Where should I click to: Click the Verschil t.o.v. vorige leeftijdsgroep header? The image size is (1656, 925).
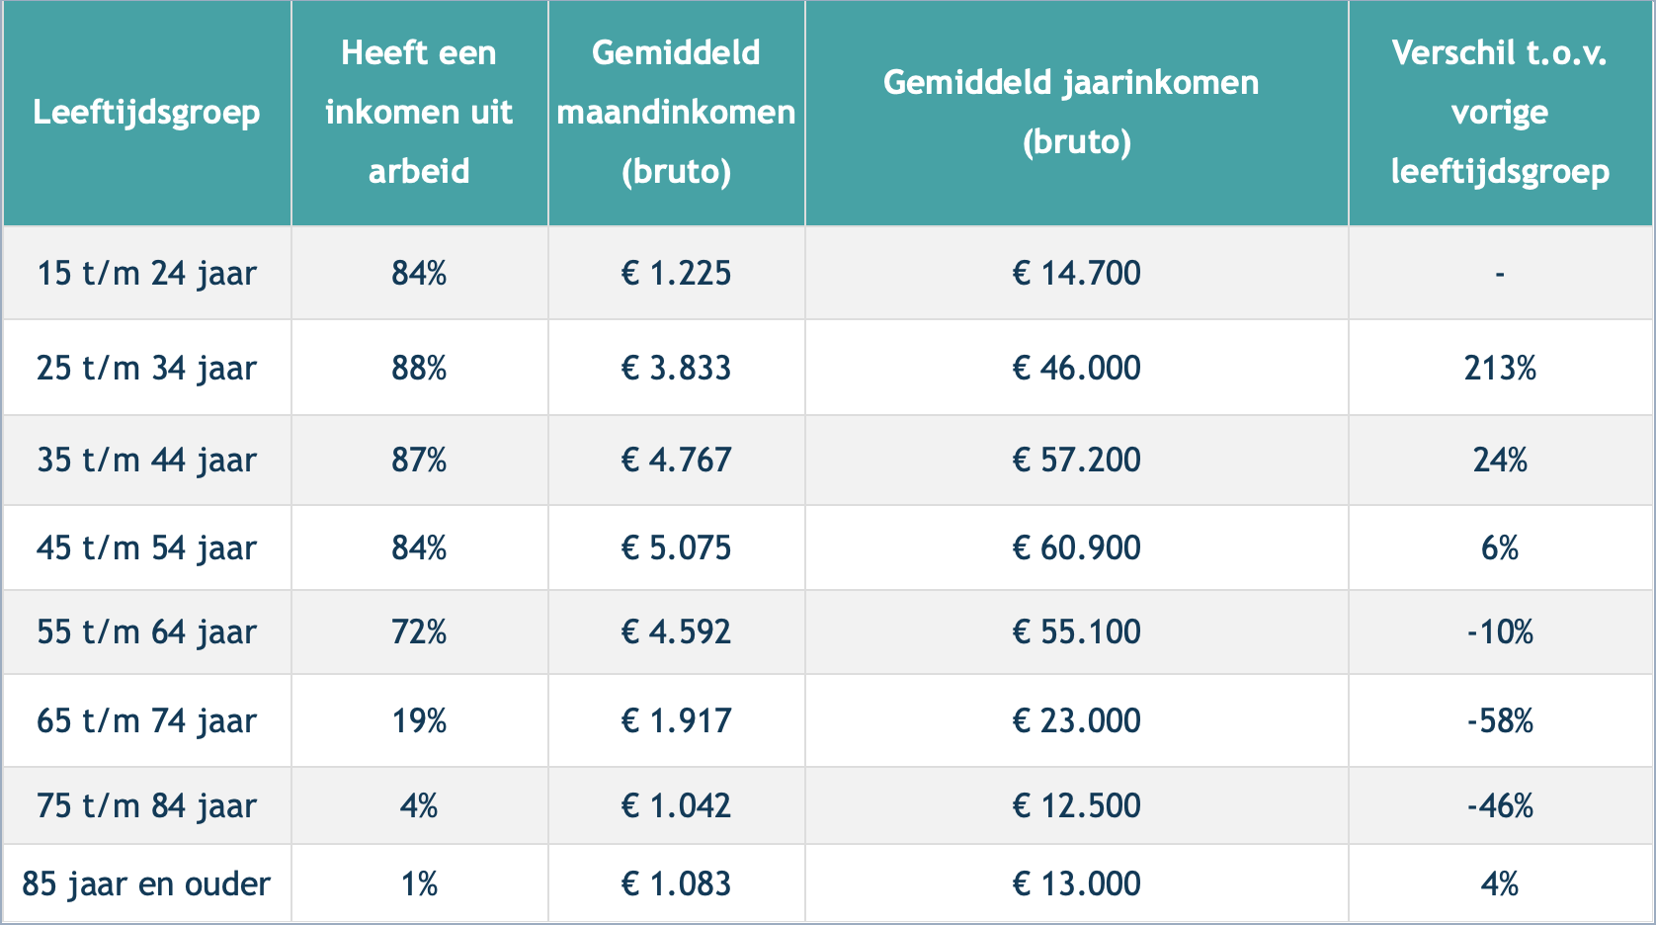[1500, 112]
